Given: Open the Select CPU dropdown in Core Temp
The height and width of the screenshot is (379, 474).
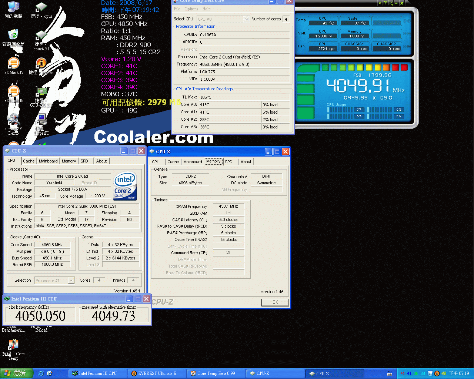Looking at the screenshot, I should pyautogui.click(x=223, y=19).
